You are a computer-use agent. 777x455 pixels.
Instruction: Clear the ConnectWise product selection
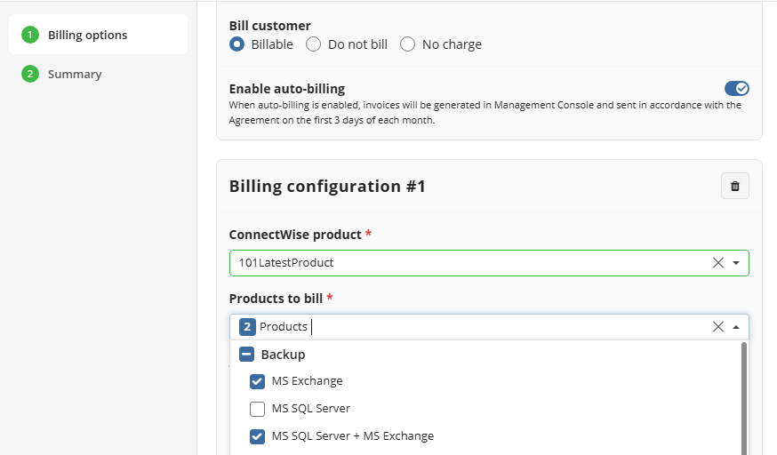[x=718, y=263]
